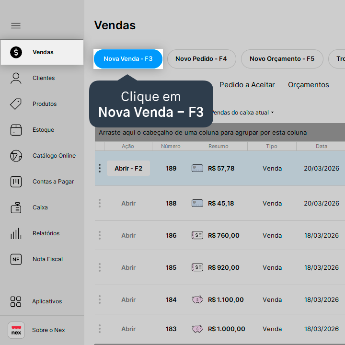Select the R$ 57,78 value cell
This screenshot has width=345, height=345.
point(221,169)
